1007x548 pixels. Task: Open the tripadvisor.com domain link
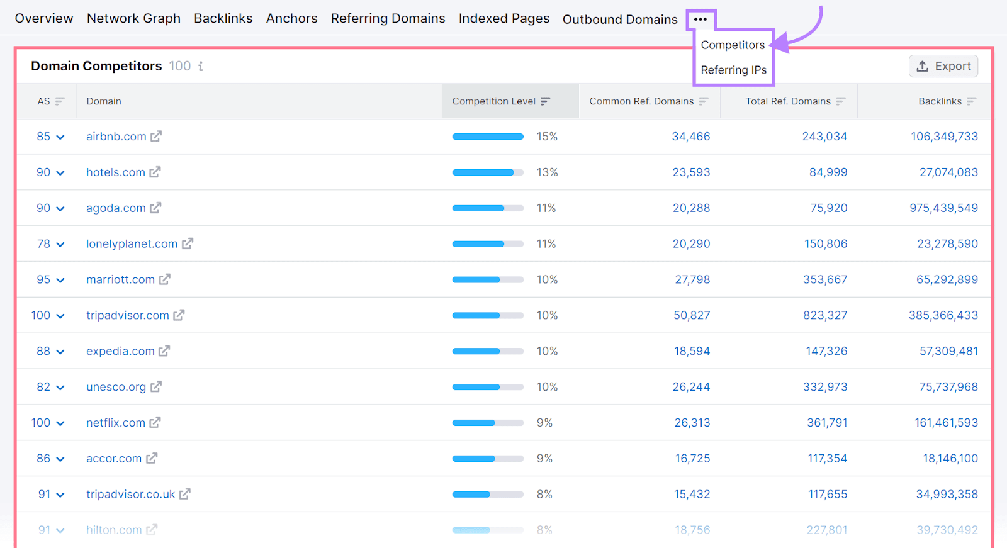pyautogui.click(x=128, y=315)
